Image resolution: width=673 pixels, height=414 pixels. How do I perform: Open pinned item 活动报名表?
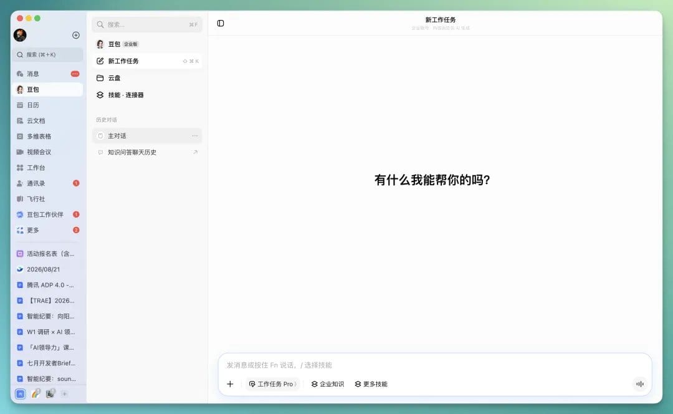coord(47,254)
